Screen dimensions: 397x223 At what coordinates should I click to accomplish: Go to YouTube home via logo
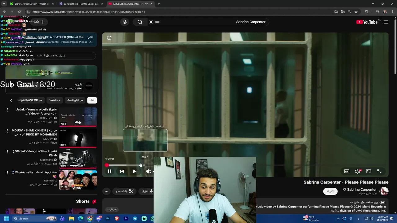[x=367, y=22]
